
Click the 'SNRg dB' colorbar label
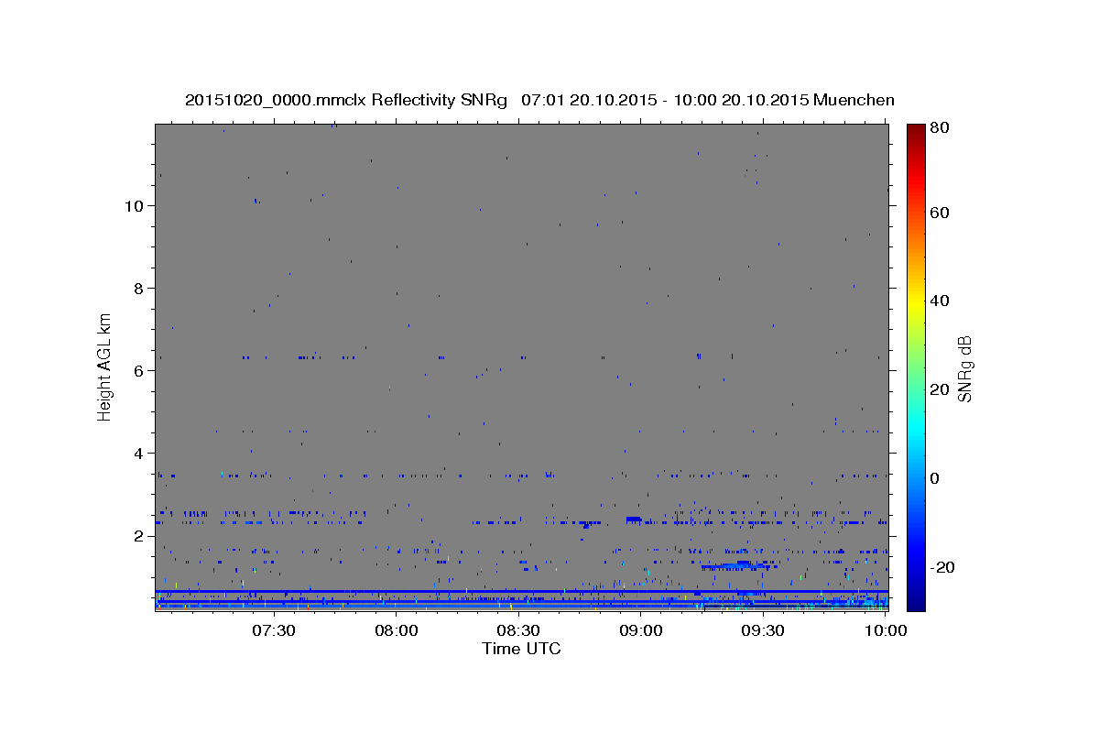(x=964, y=367)
